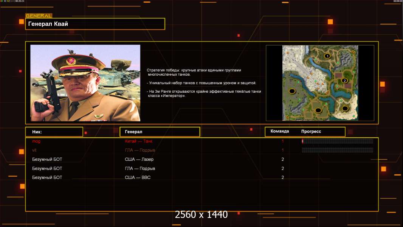The height and width of the screenshot is (227, 403).
Task: Select player name vit in the list
Action: point(34,150)
